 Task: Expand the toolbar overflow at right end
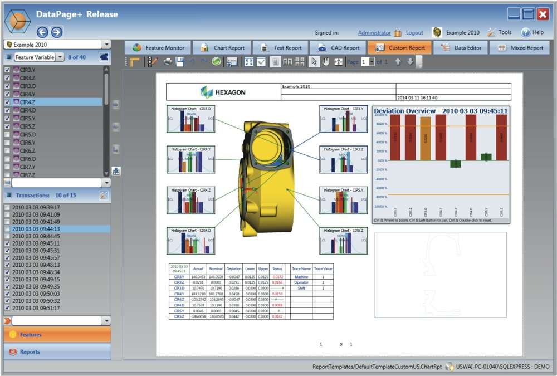coord(419,62)
